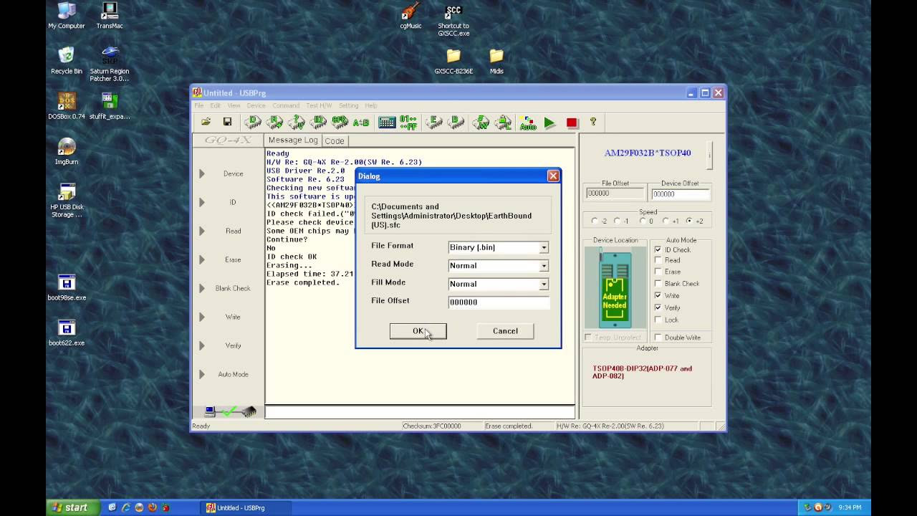
Task: Select the -2 speed radio button
Action: point(595,221)
